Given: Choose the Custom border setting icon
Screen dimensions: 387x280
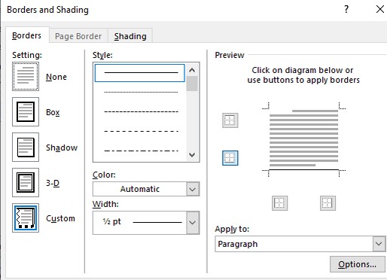Looking at the screenshot, I should click(26, 218).
